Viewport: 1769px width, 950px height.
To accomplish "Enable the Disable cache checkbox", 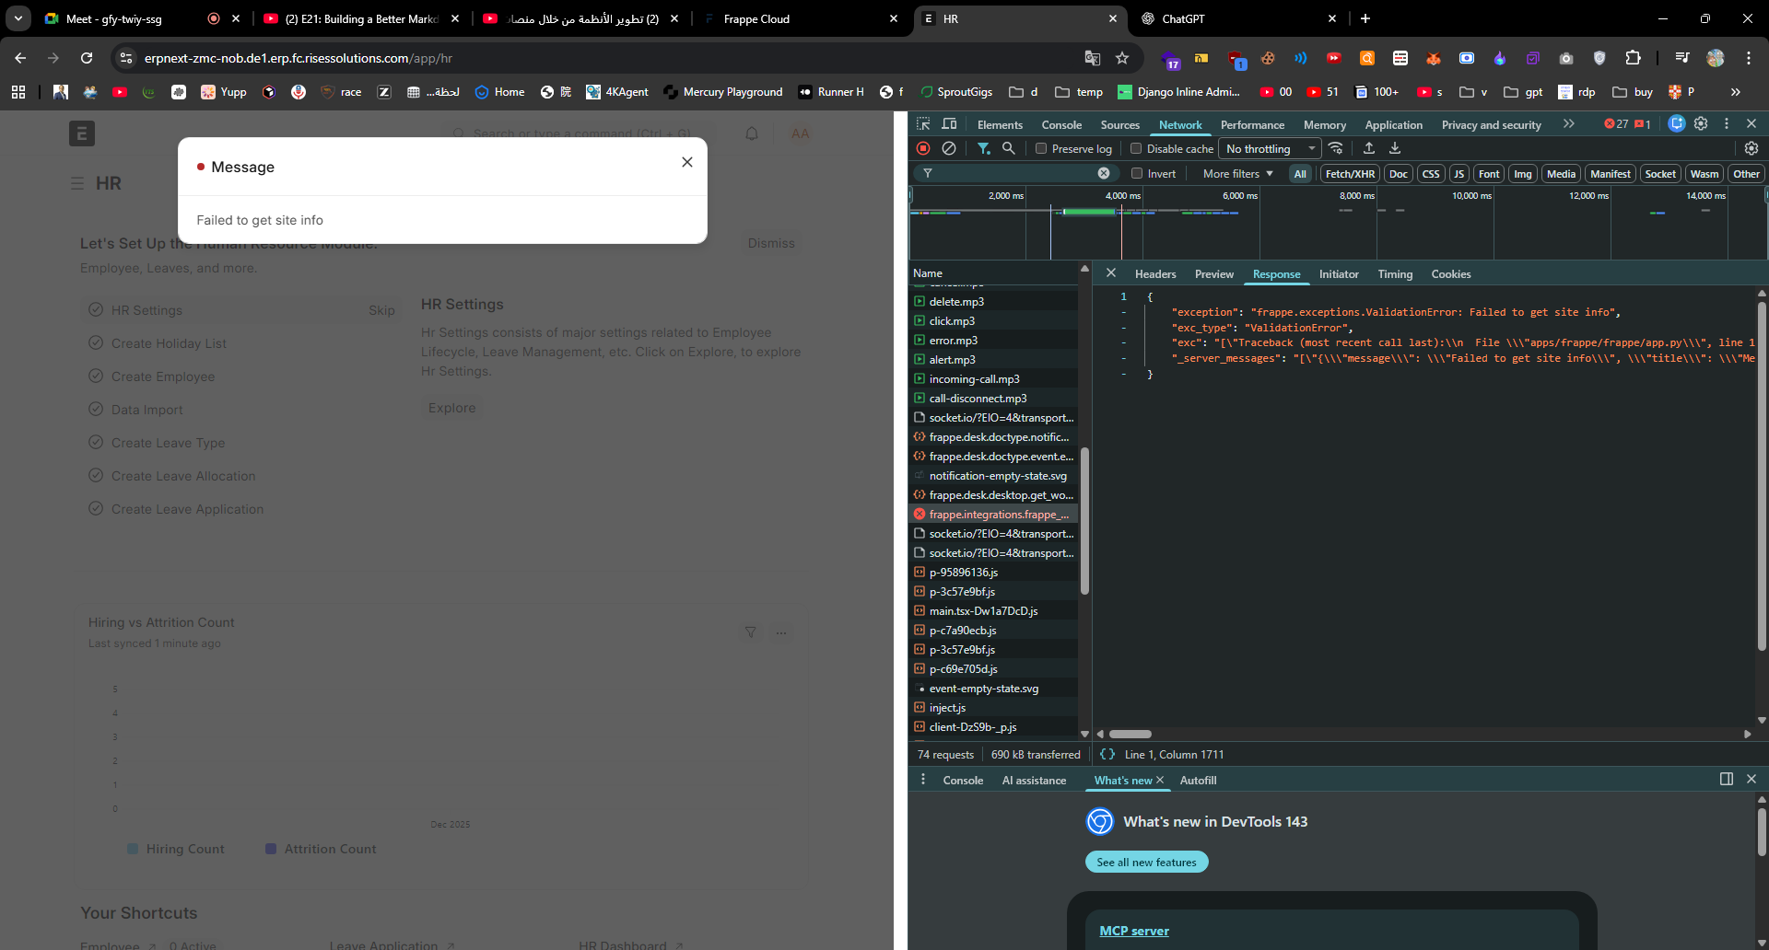I will 1136,148.
